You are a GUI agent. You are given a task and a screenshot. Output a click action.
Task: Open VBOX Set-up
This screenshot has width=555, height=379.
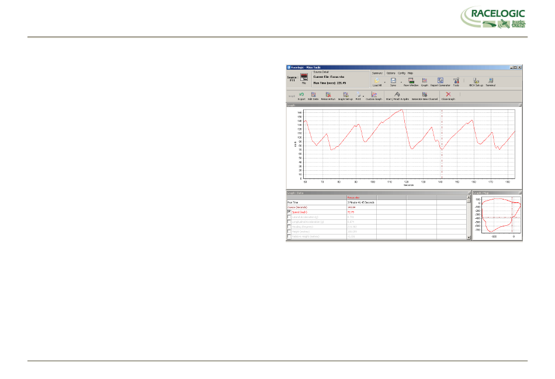tap(476, 82)
